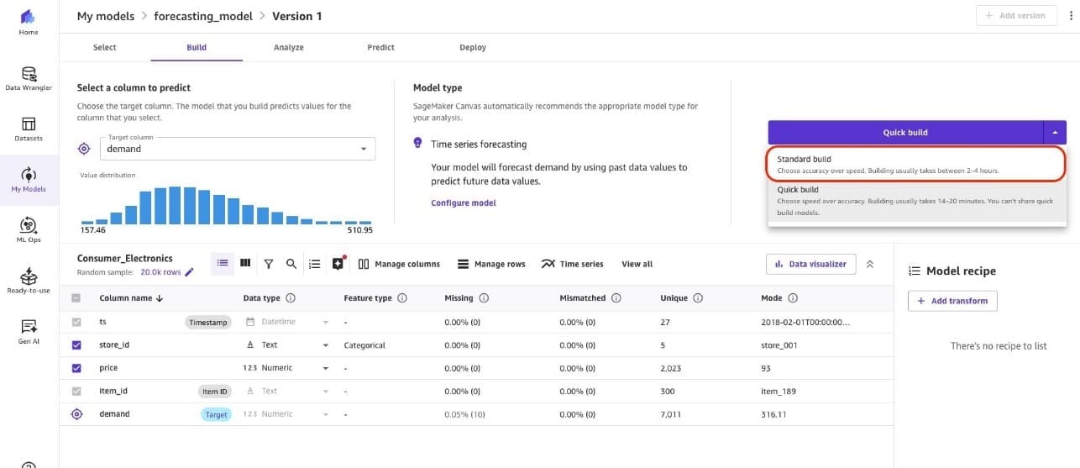This screenshot has height=468, width=1080.
Task: Open Gen AI in the sidebar
Action: pyautogui.click(x=29, y=330)
